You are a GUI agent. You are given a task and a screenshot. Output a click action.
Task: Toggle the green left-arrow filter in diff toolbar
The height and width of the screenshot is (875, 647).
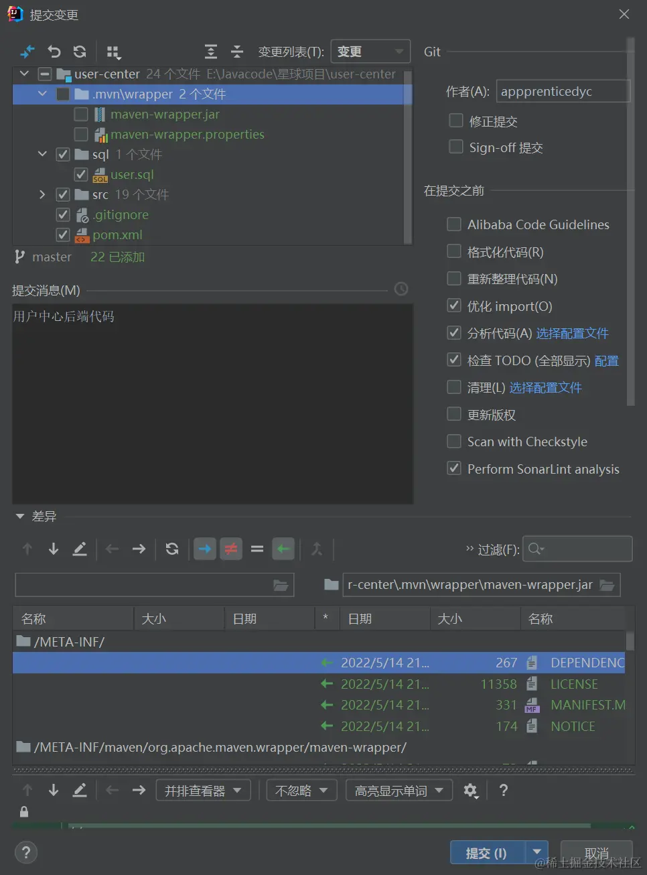[x=283, y=549]
